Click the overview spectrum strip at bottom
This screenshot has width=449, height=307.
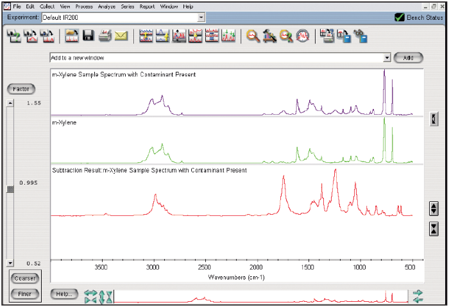261,296
